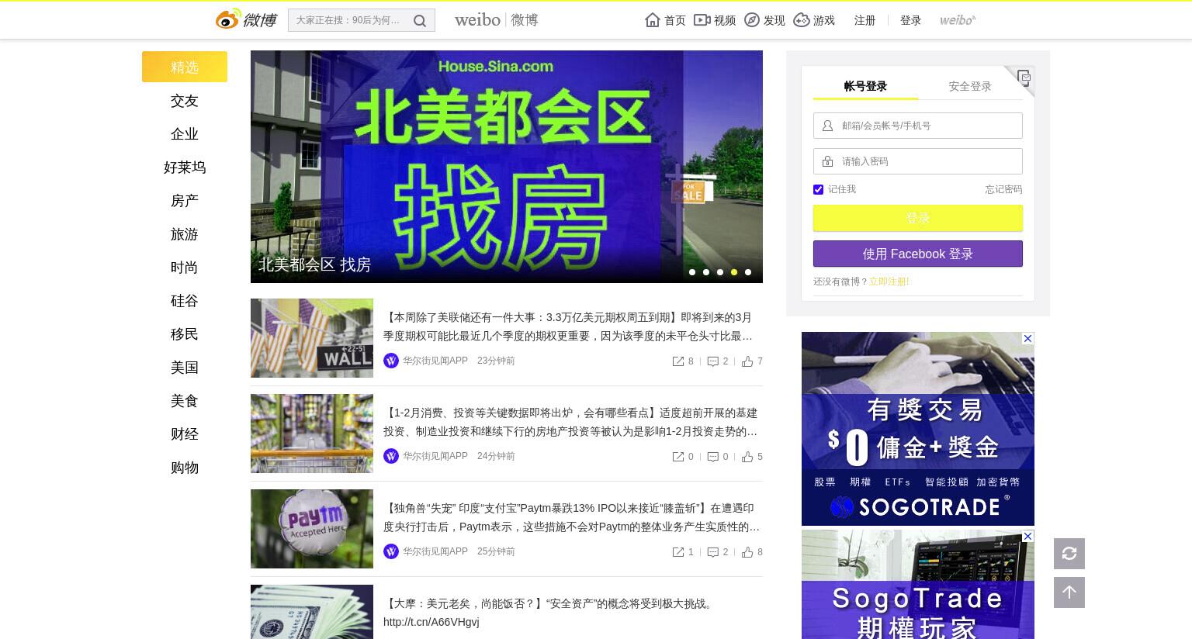Close the SogoTrade 期權玩家 ad

pyautogui.click(x=1027, y=537)
